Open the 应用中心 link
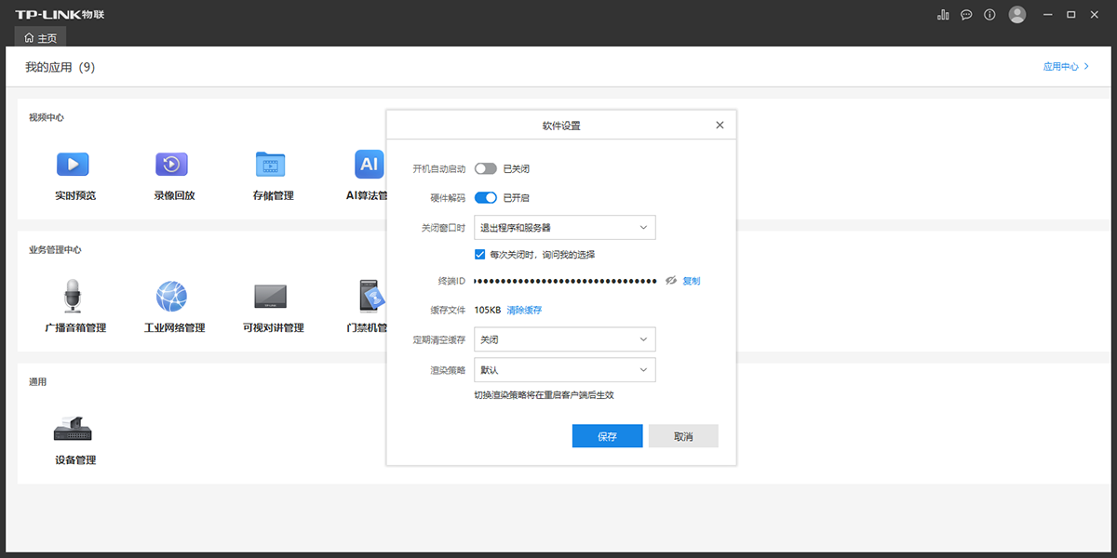 point(1066,67)
